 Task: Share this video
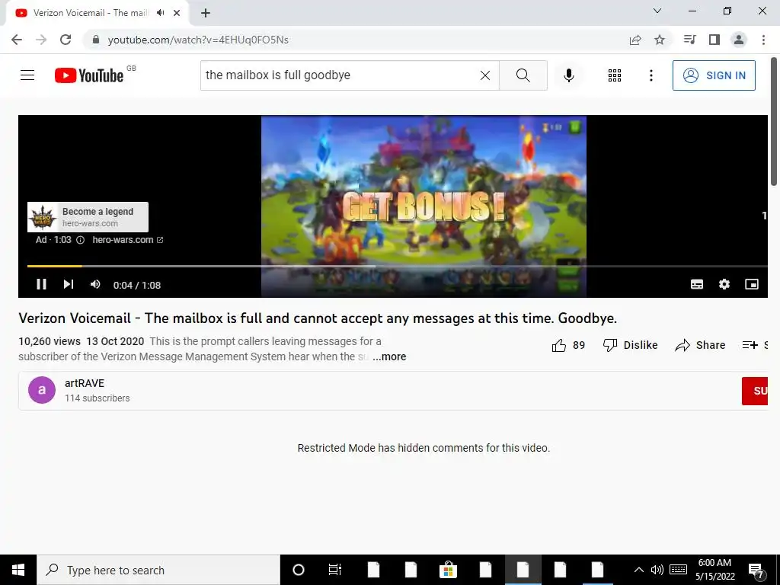coord(700,345)
